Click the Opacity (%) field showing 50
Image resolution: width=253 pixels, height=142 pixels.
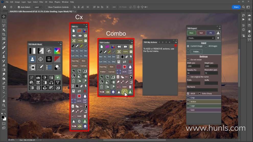[x=194, y=73]
